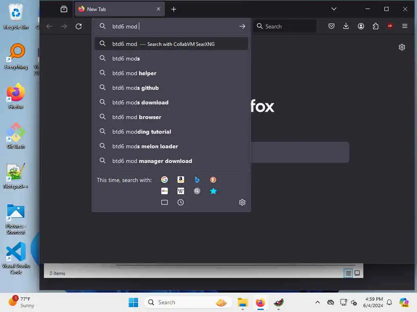Open search settings gear in dropdown

tap(242, 202)
